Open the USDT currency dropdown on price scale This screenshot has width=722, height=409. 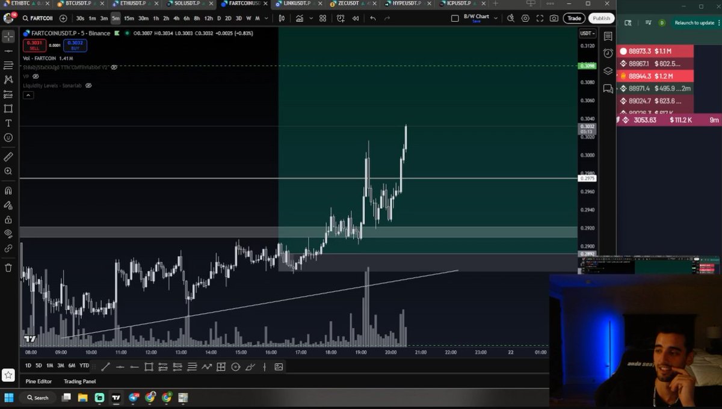click(x=587, y=34)
